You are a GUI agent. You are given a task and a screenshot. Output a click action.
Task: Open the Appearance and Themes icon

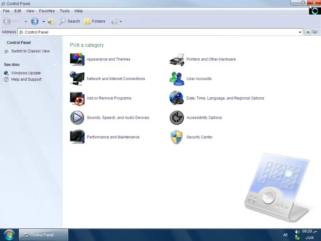click(77, 59)
